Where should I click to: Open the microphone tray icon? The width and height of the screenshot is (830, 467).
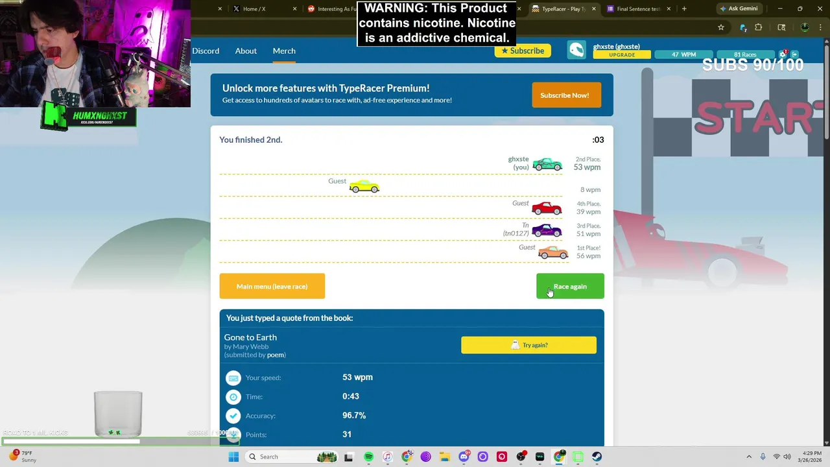763,457
